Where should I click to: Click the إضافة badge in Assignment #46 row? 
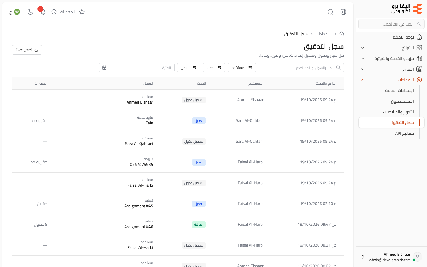point(199,225)
